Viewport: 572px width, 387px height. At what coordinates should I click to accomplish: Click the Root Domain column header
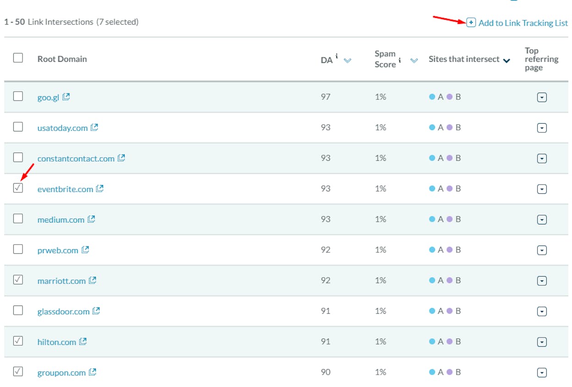tap(62, 59)
